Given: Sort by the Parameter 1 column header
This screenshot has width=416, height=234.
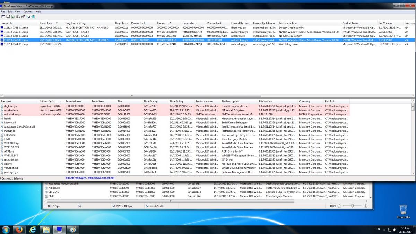Looking at the screenshot, I should 143,23.
